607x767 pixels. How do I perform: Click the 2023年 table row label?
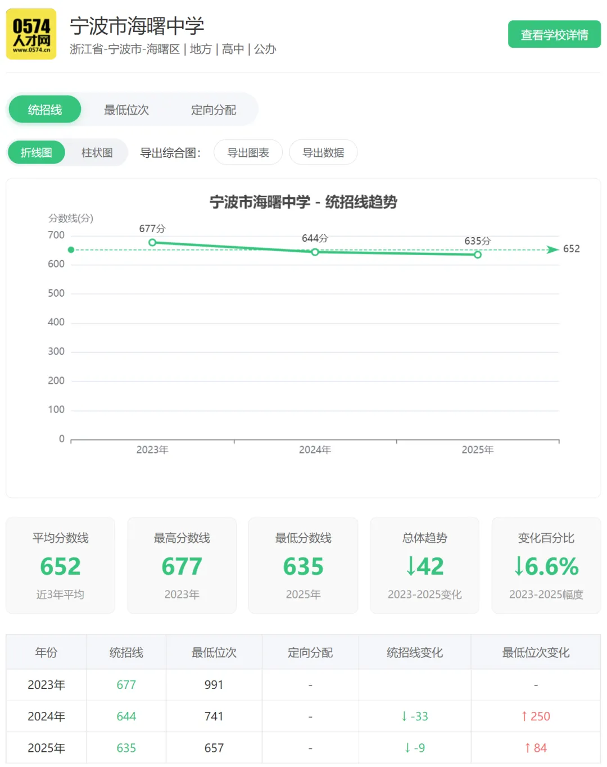pyautogui.click(x=46, y=685)
